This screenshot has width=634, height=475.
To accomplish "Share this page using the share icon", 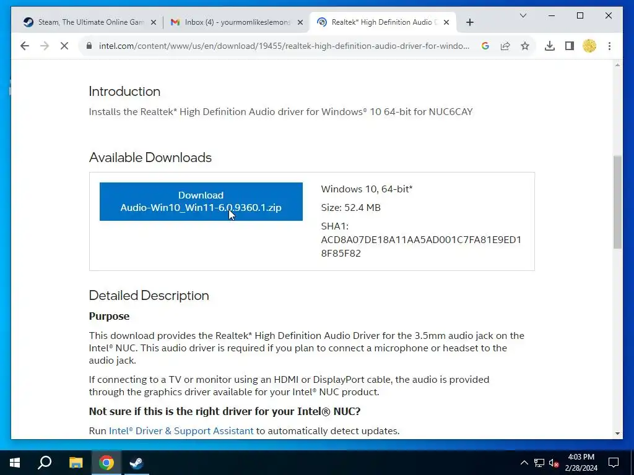I will tap(505, 46).
